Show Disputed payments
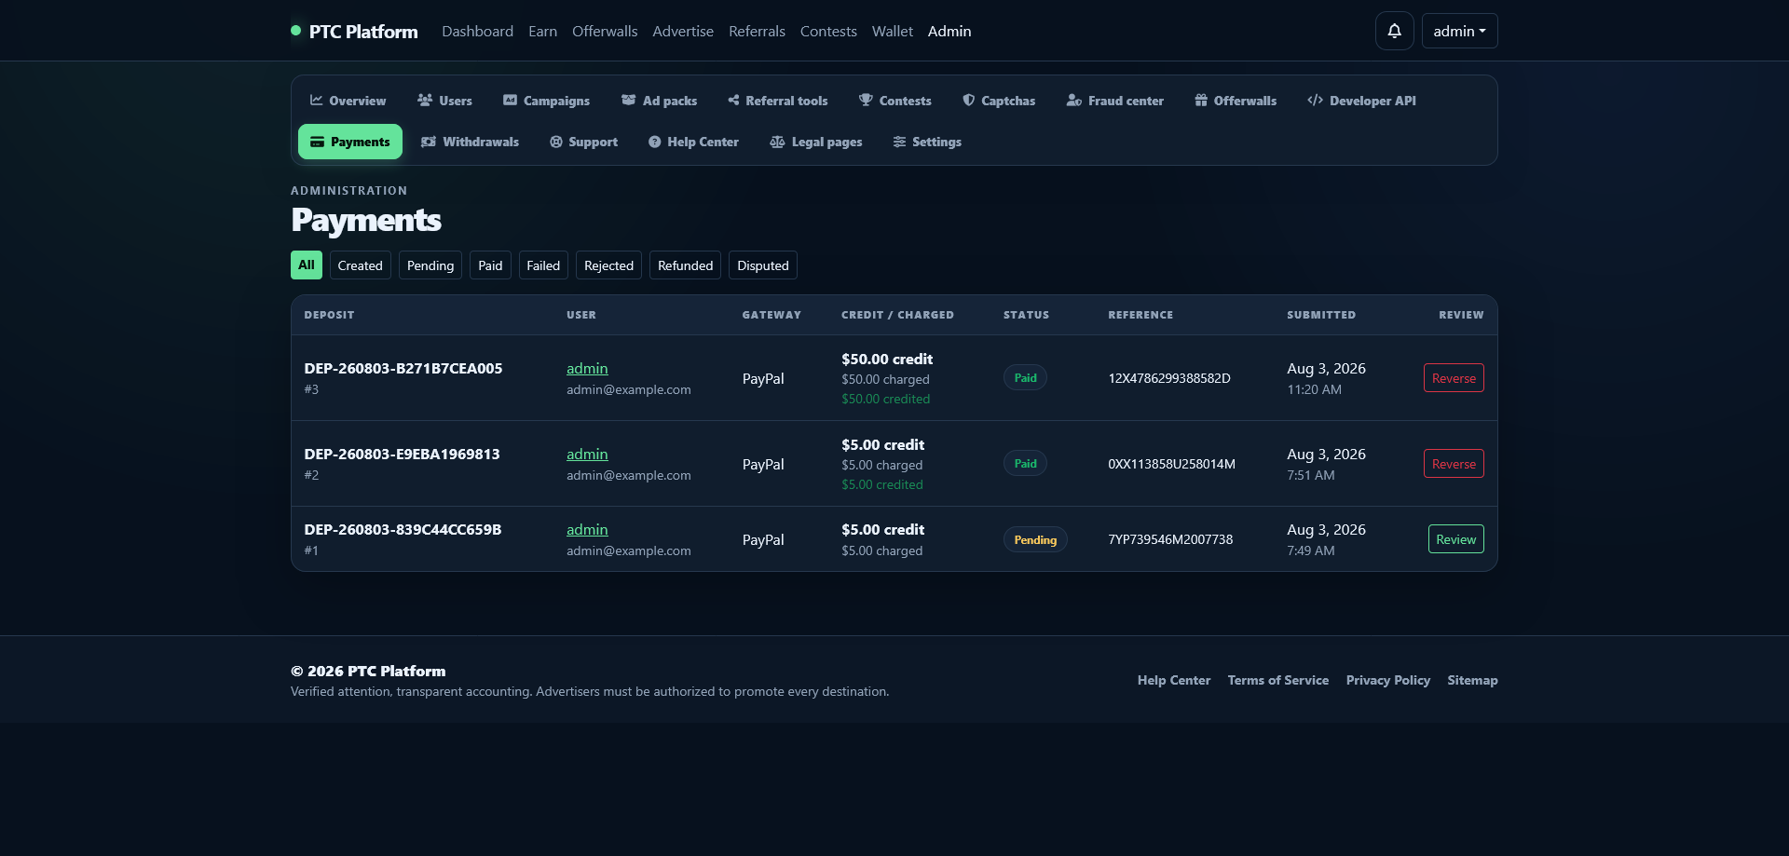The image size is (1789, 856). tap(762, 265)
